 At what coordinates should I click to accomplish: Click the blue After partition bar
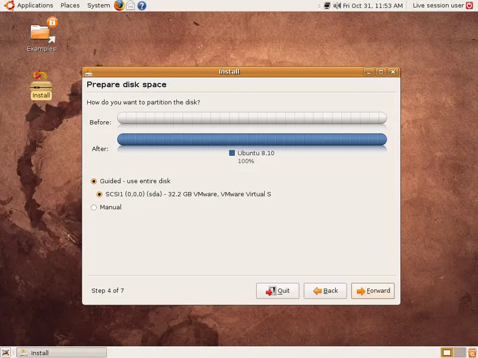252,140
